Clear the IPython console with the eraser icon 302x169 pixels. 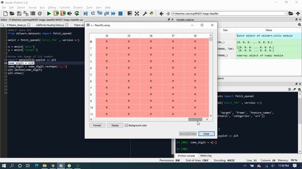tap(294, 89)
